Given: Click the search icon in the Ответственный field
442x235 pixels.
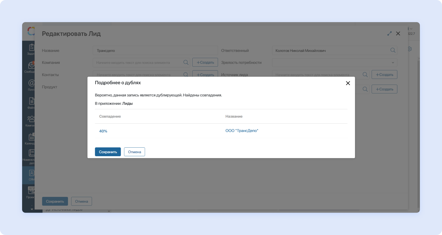Looking at the screenshot, I should pyautogui.click(x=393, y=50).
